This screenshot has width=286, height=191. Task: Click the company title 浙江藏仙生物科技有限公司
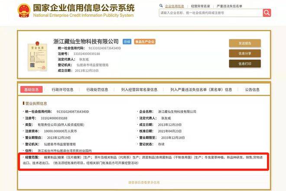pyautogui.click(x=86, y=42)
